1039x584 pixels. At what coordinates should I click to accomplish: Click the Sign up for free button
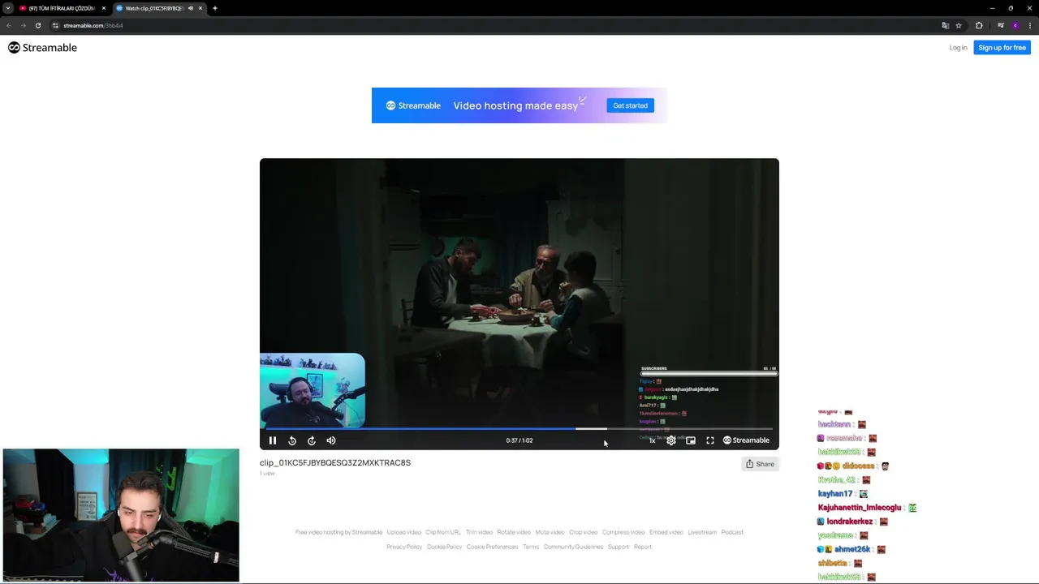click(1002, 48)
